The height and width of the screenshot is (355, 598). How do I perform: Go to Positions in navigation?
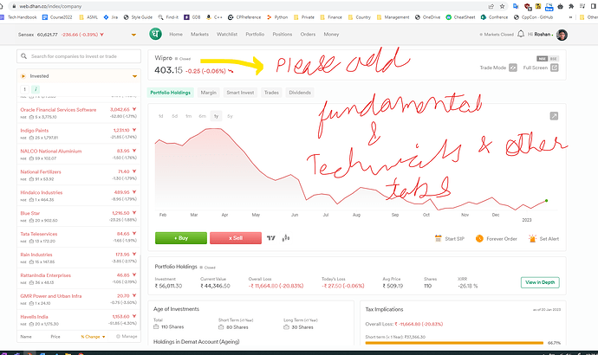tap(283, 35)
